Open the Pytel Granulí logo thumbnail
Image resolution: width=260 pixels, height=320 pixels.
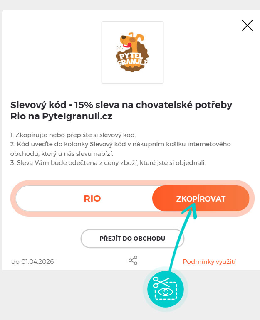[x=133, y=52]
